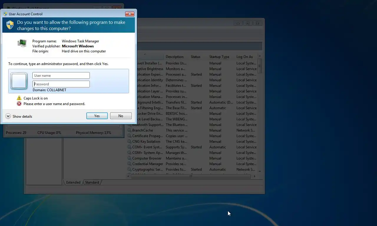The height and width of the screenshot is (226, 377).
Task: Confirm with the Yes button
Action: pyautogui.click(x=97, y=116)
